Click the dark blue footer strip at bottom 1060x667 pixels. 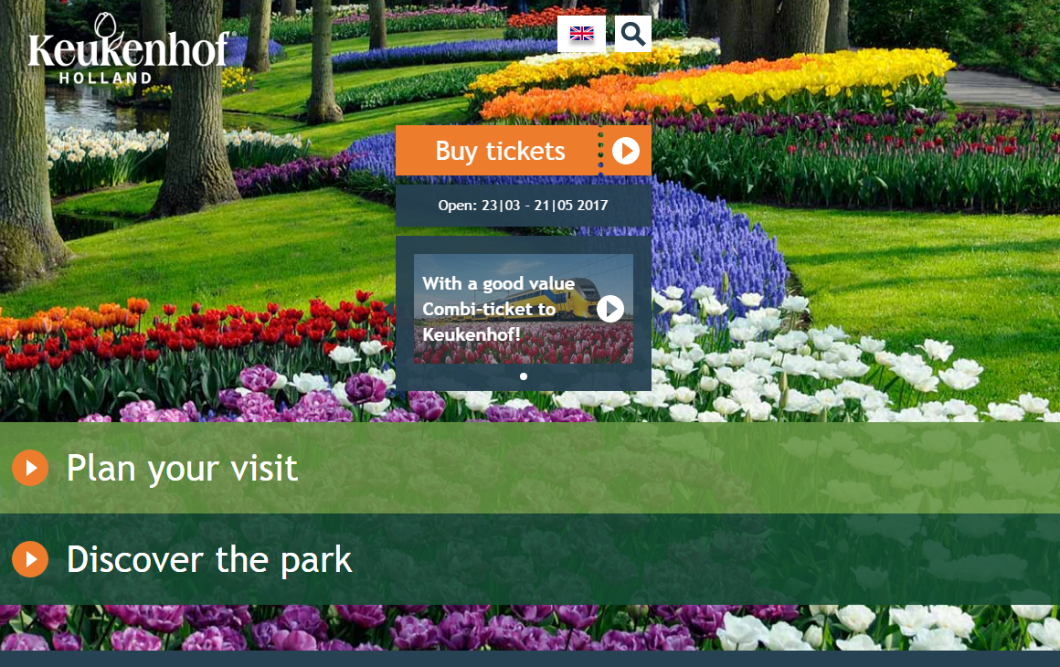pos(530,659)
